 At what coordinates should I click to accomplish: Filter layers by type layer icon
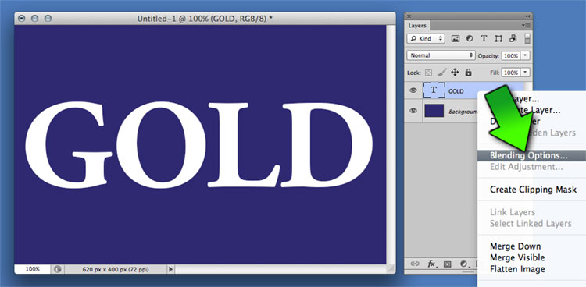[484, 38]
